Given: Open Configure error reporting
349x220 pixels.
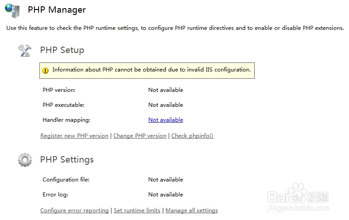Looking at the screenshot, I should [74, 210].
